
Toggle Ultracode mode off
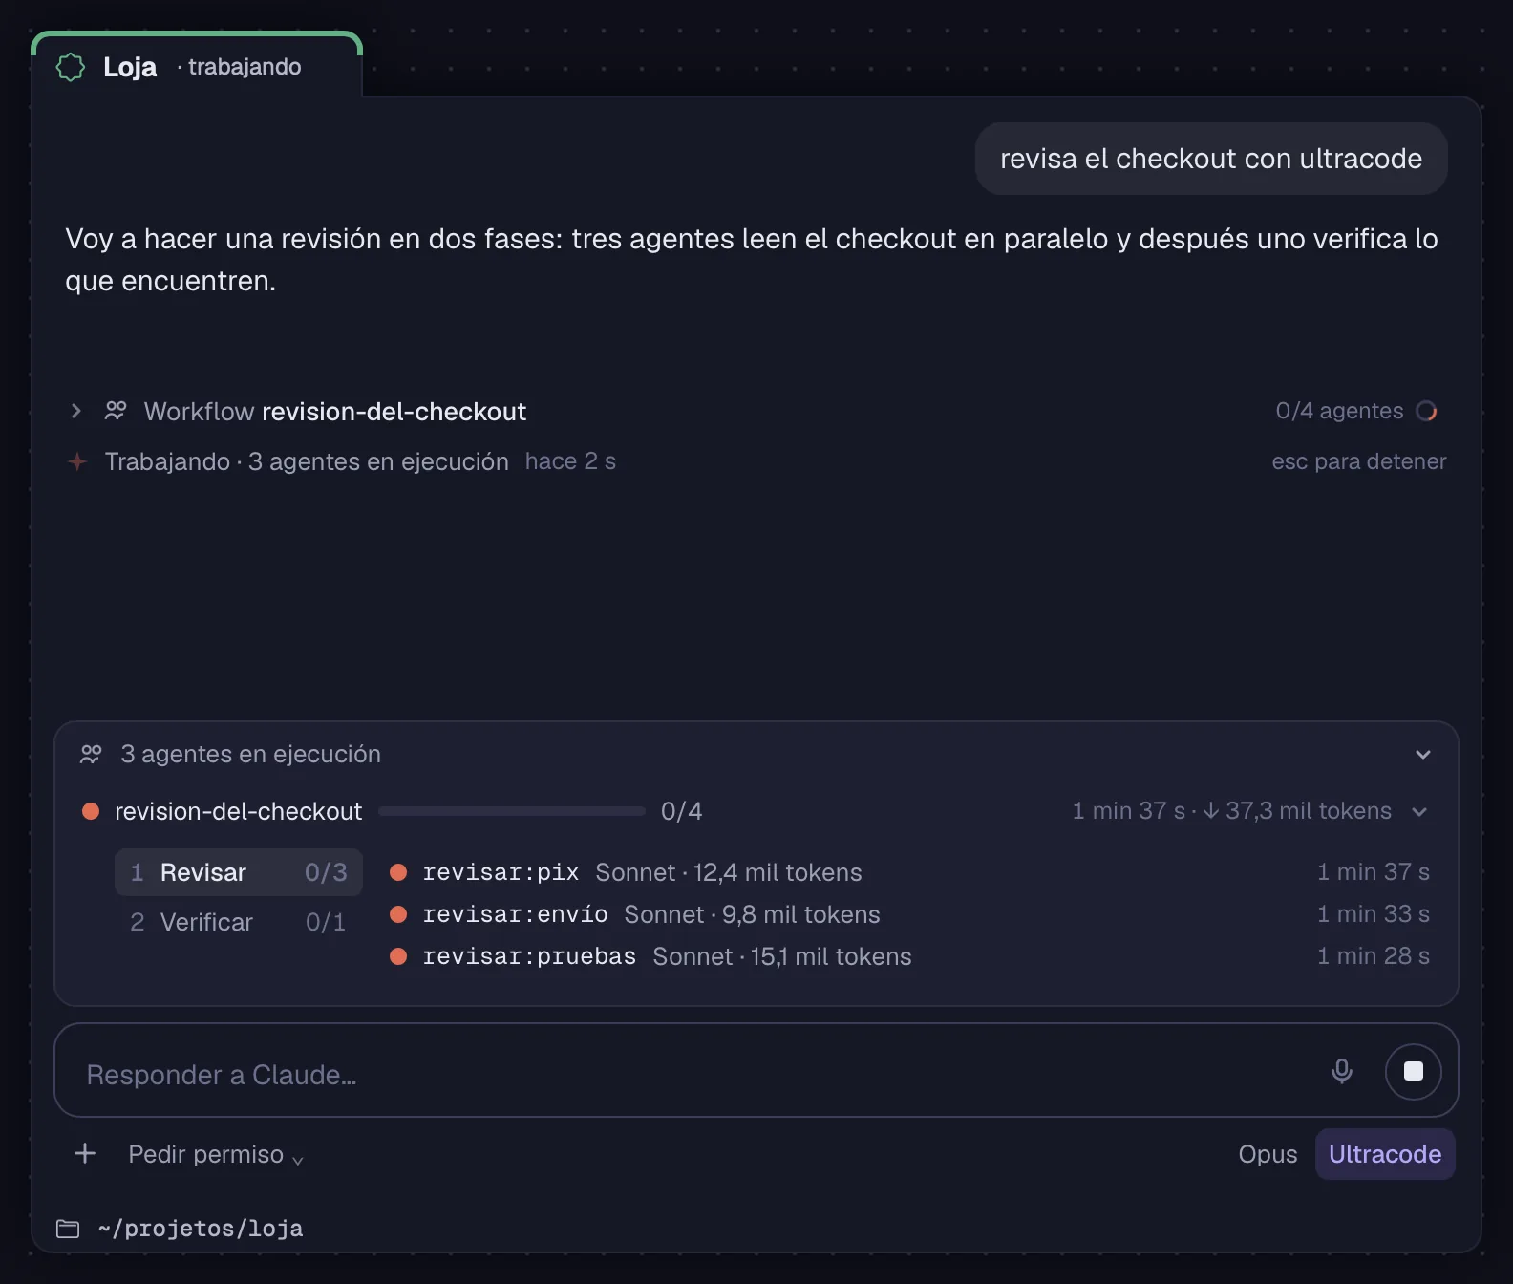(1385, 1154)
